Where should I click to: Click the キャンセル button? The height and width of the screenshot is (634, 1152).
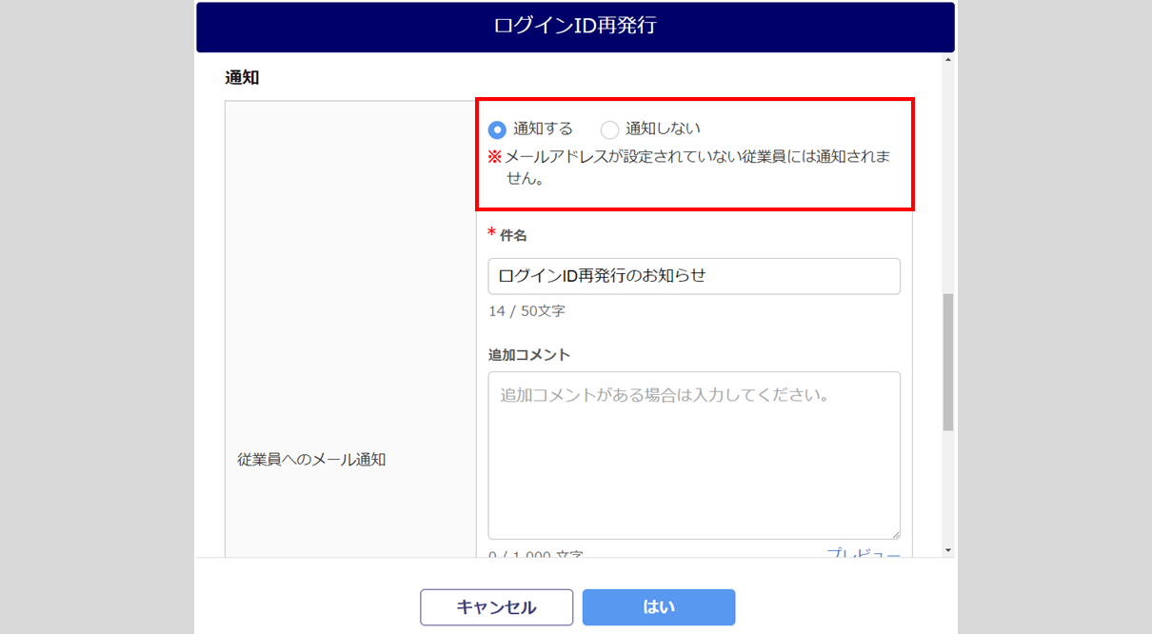[497, 607]
